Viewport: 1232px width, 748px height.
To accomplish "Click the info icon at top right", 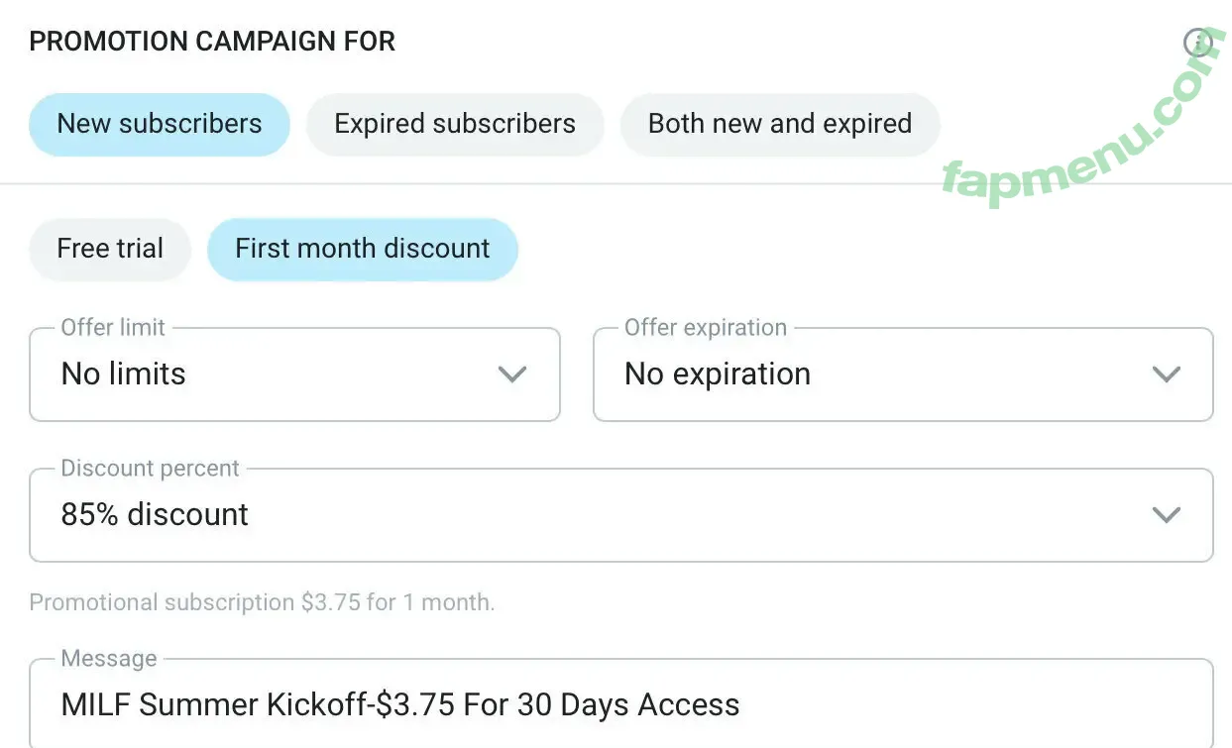I will click(1197, 43).
